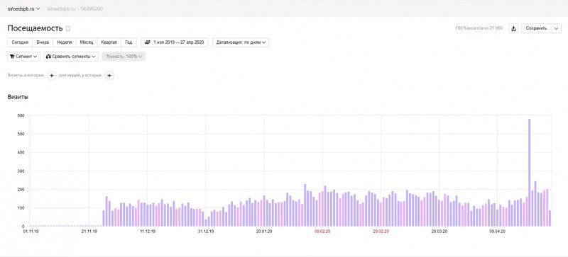
Task: Click the Посещаемость report heading
Action: tap(35, 28)
